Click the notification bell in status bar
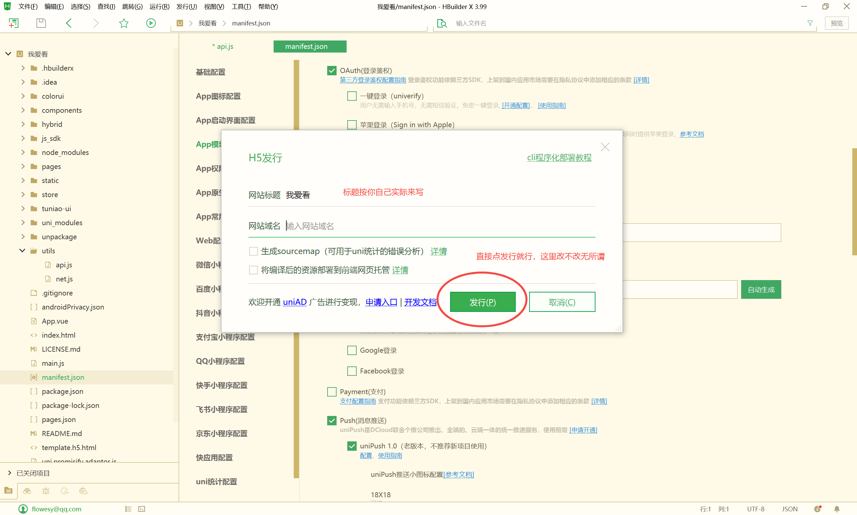 tap(837, 509)
